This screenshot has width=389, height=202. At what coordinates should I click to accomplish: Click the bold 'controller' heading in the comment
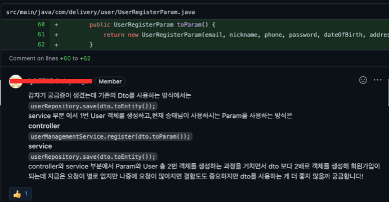tap(44, 126)
